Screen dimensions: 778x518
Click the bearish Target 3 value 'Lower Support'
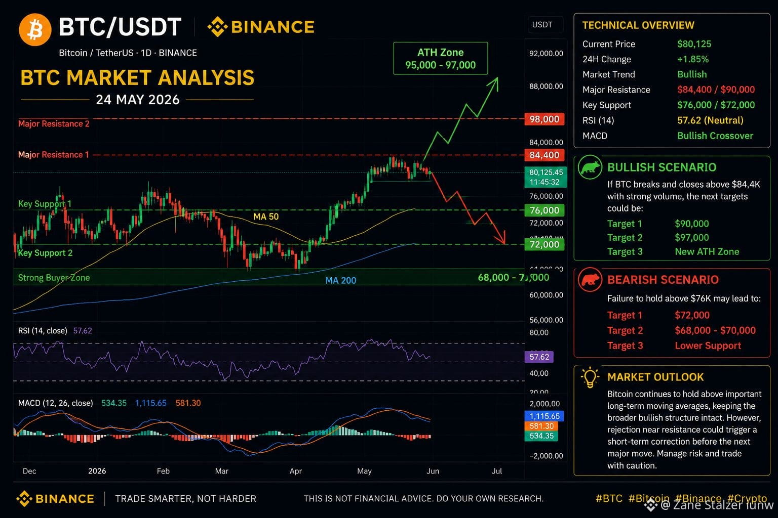coord(708,346)
